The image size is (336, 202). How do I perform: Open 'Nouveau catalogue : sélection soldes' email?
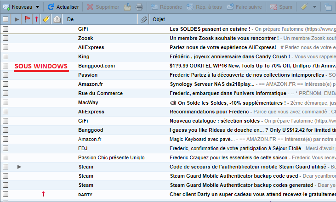coord(215,121)
